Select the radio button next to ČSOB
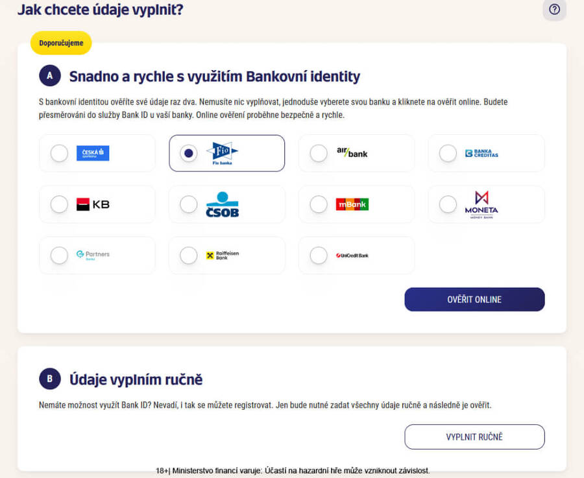The width and height of the screenshot is (584, 478). click(189, 204)
